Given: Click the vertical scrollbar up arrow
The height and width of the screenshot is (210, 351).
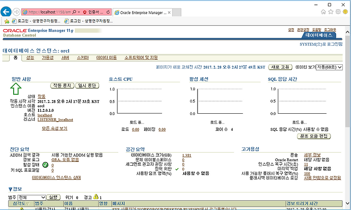Looking at the screenshot, I should click(x=348, y=32).
